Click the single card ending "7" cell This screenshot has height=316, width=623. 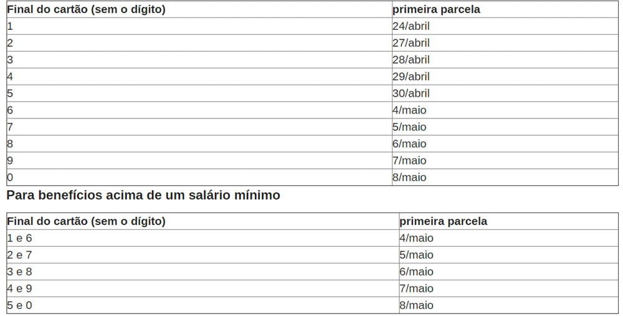(10, 127)
